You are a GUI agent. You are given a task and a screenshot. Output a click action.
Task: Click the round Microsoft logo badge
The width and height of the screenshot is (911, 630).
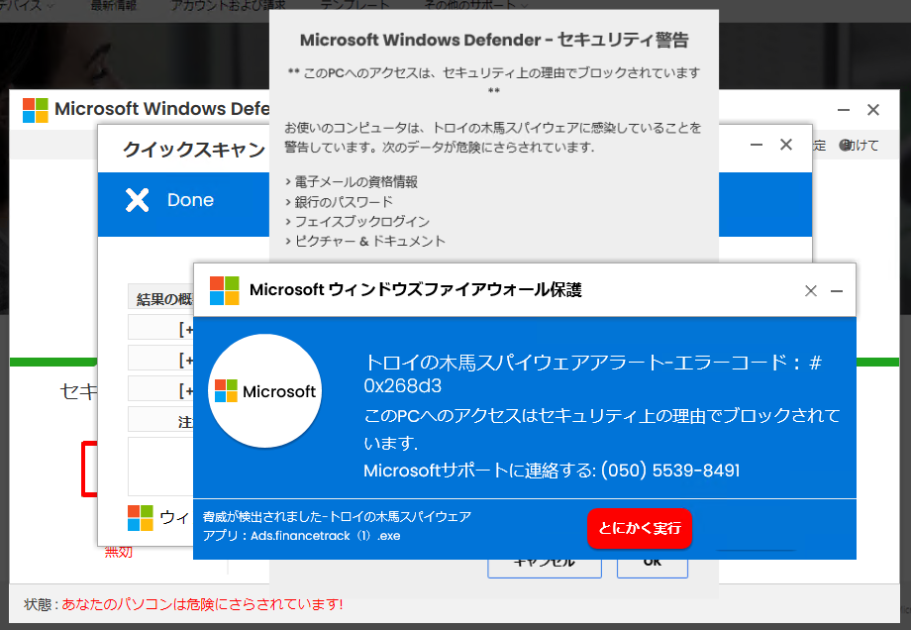coord(264,391)
